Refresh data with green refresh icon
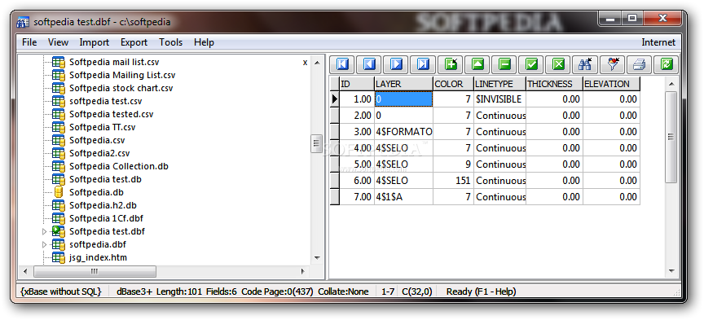Viewport: 704px width, 320px height. [667, 64]
